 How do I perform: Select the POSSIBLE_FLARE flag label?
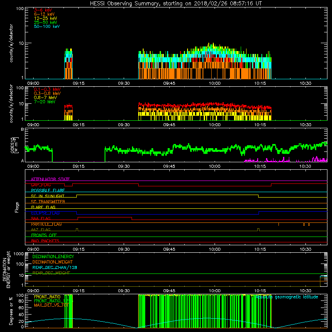pos(48,190)
